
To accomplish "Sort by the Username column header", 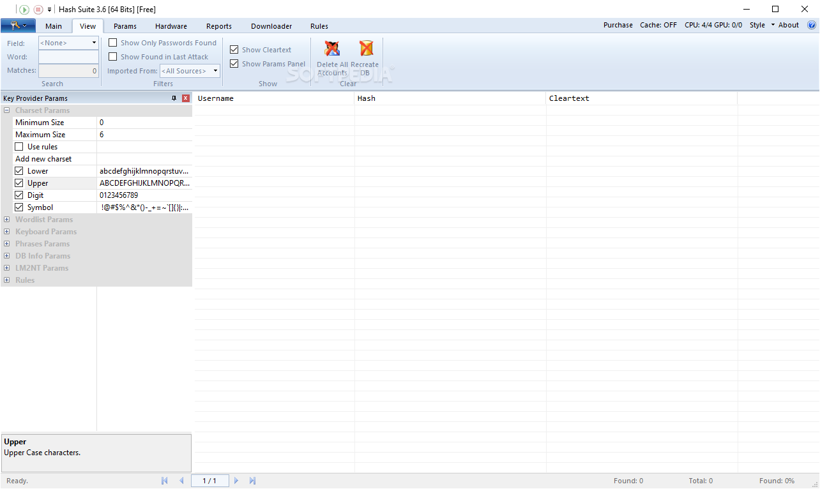I will [274, 98].
